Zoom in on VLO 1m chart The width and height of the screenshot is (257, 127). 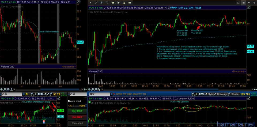[x=93, y=89]
